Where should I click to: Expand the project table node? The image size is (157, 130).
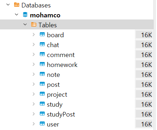pyautogui.click(x=34, y=94)
